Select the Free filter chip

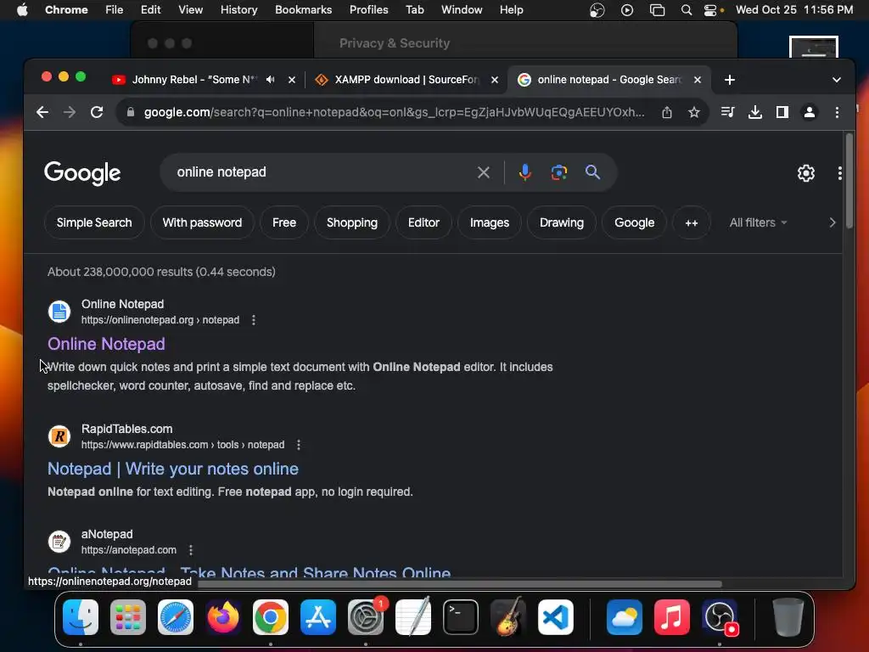tap(284, 223)
